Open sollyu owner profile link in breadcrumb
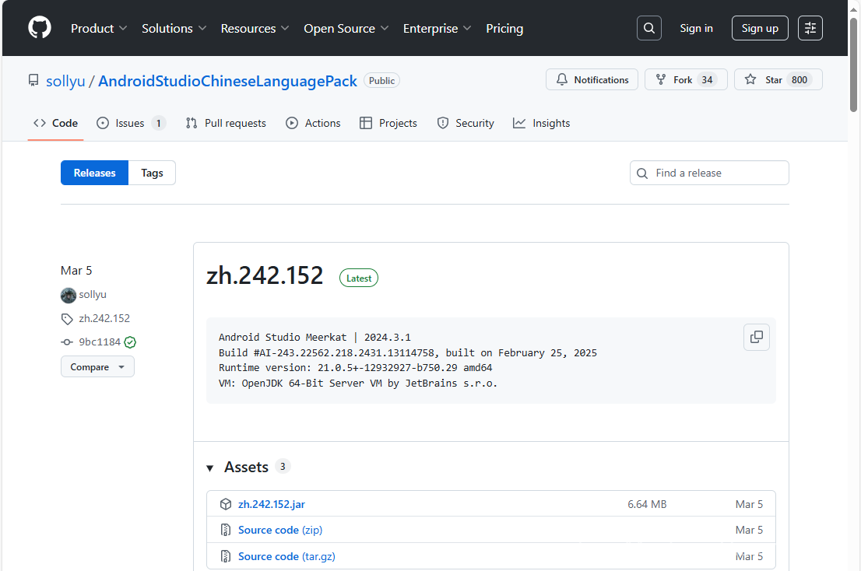The width and height of the screenshot is (861, 571). coord(65,81)
